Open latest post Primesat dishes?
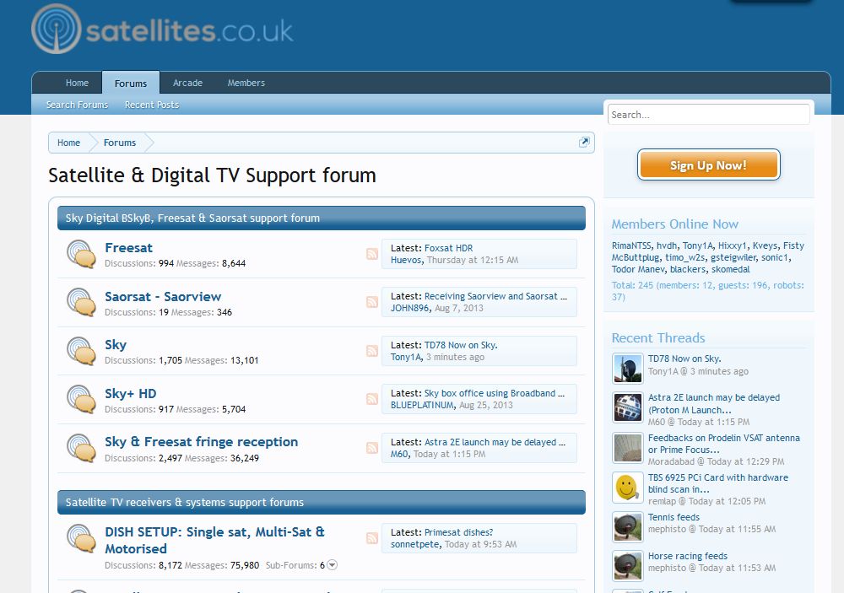844x593 pixels. click(458, 532)
